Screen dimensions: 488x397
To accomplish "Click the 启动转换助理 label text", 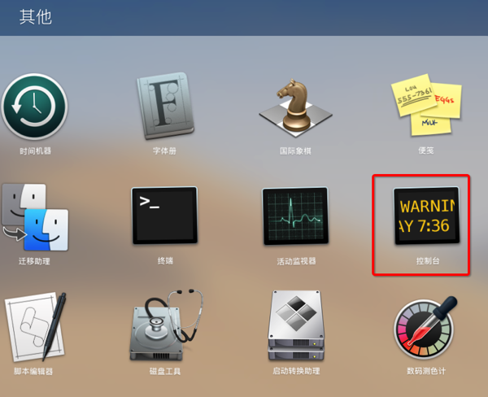I will pos(296,371).
